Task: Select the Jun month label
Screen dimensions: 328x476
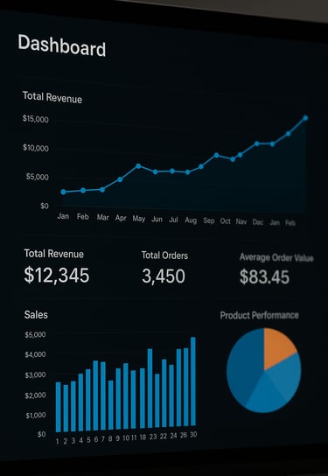Action: pos(157,219)
